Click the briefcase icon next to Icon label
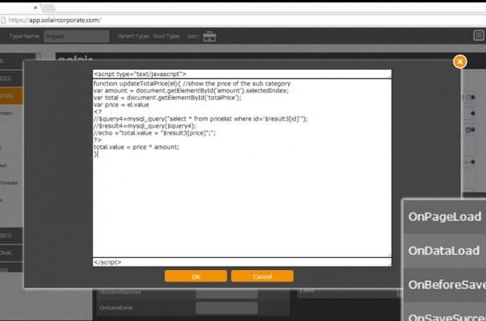 tap(209, 36)
